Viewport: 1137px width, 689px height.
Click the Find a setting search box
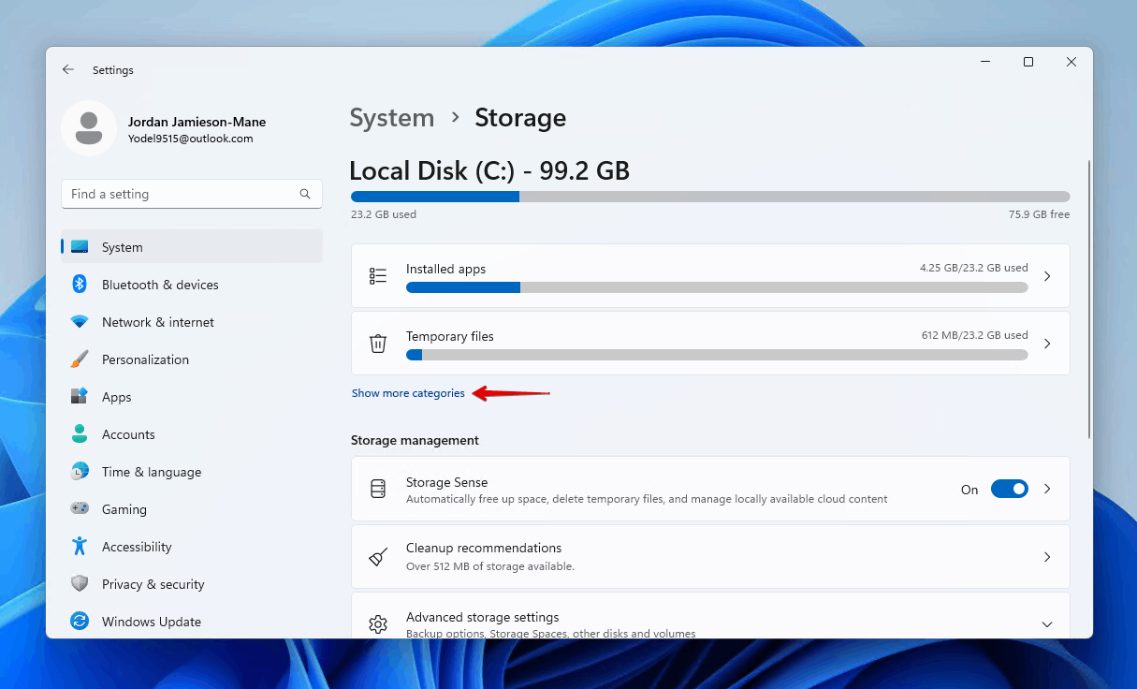pyautogui.click(x=182, y=194)
